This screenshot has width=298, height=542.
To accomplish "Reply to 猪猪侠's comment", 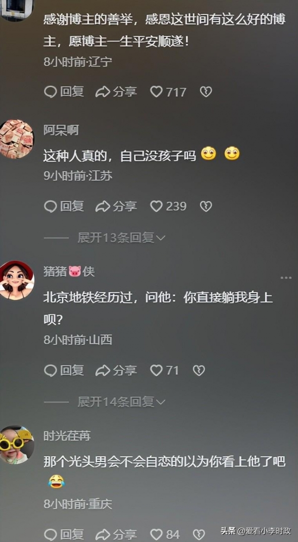I will (x=64, y=371).
